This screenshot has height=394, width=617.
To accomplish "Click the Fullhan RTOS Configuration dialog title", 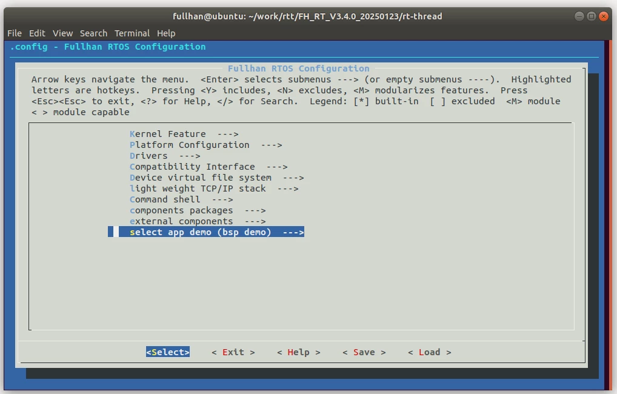I will (x=299, y=68).
